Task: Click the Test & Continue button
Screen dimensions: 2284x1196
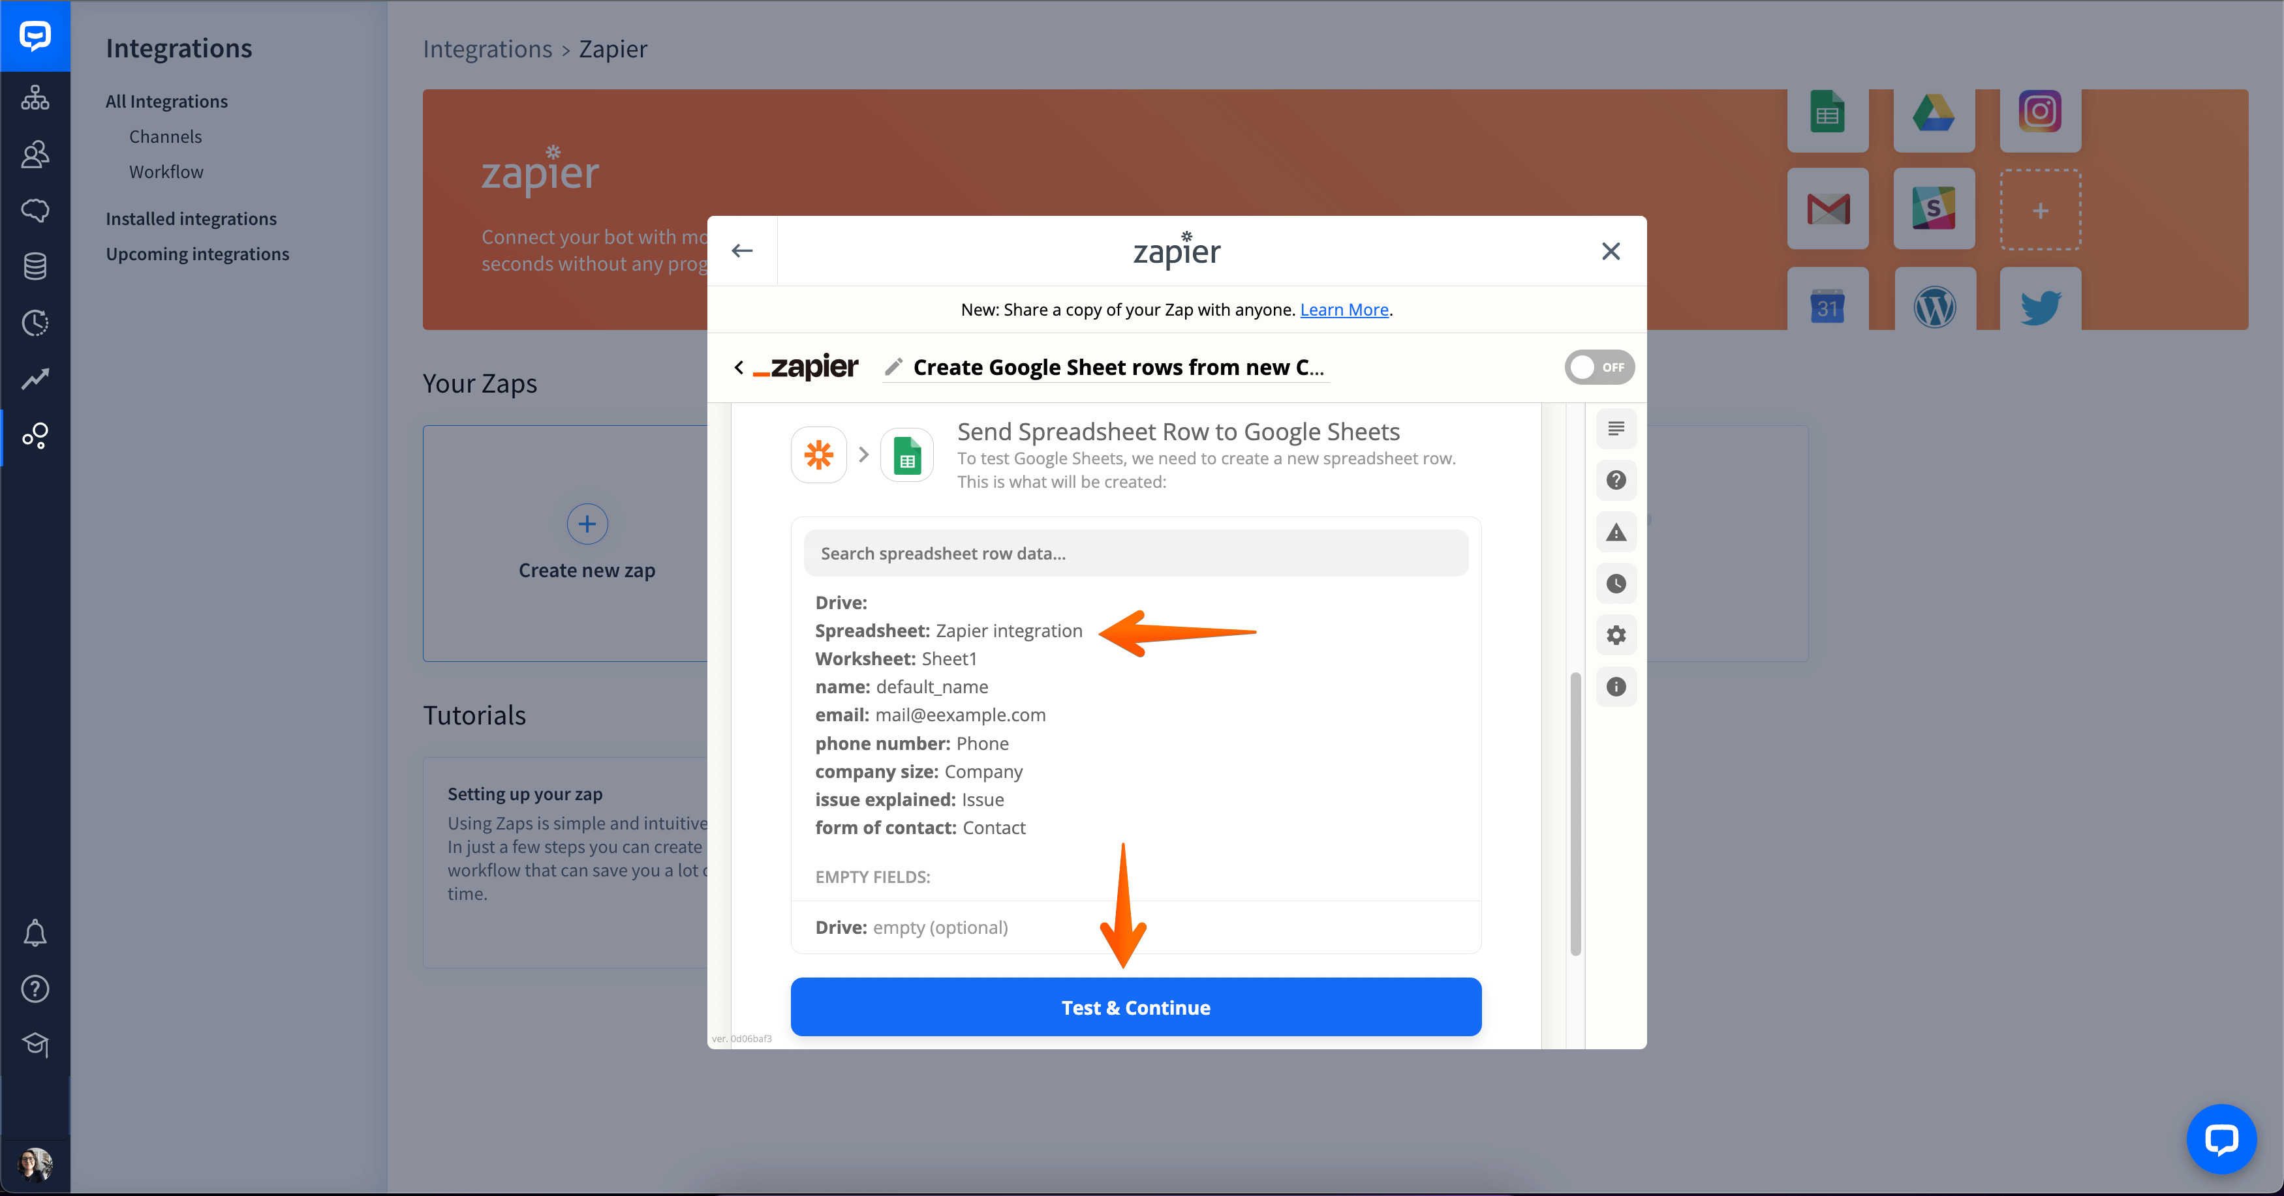Action: click(x=1135, y=1008)
